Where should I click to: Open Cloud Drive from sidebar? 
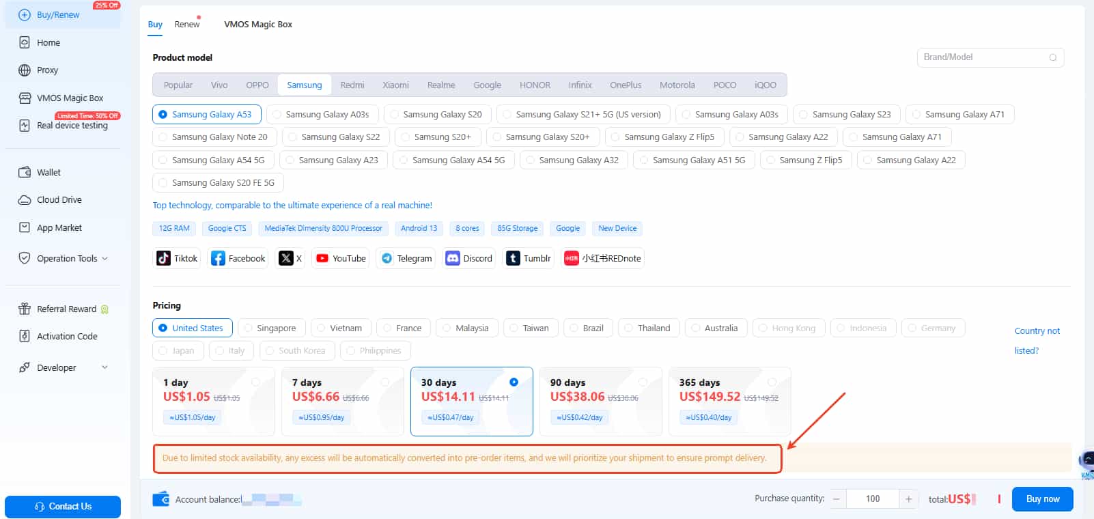25,200
